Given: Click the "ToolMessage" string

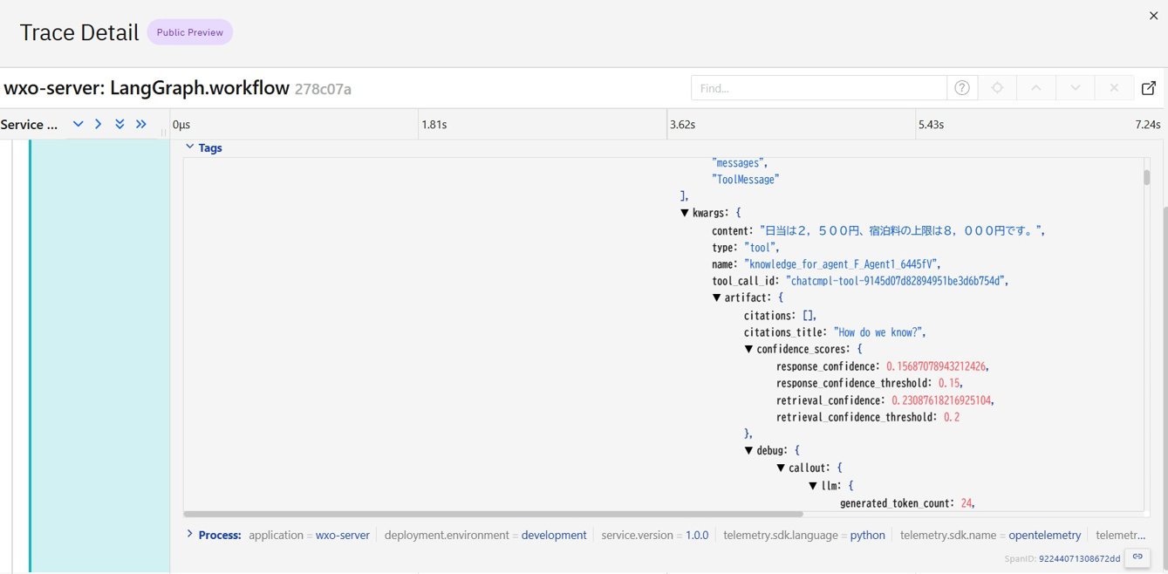Looking at the screenshot, I should coord(746,180).
